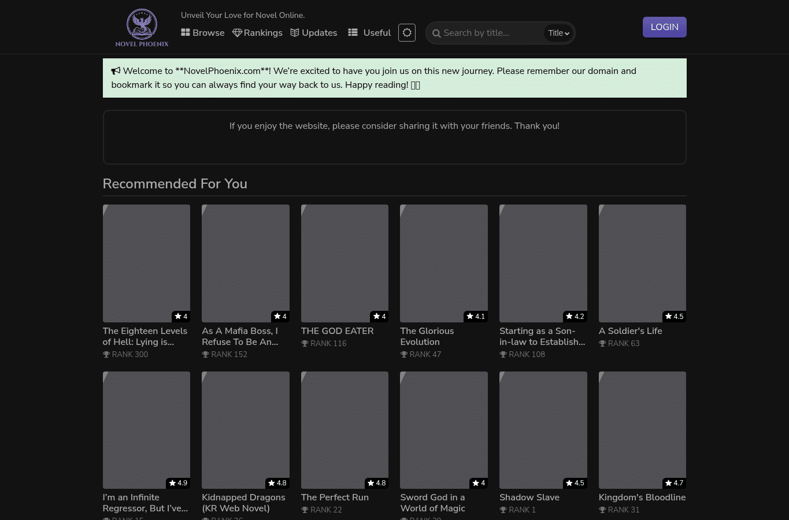789x520 pixels.
Task: Click the trophy icon beside RANK 63
Action: 602,344
